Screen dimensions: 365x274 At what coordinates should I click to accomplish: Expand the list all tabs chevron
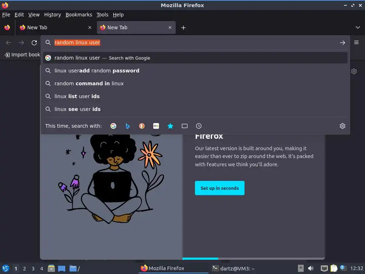(358, 27)
